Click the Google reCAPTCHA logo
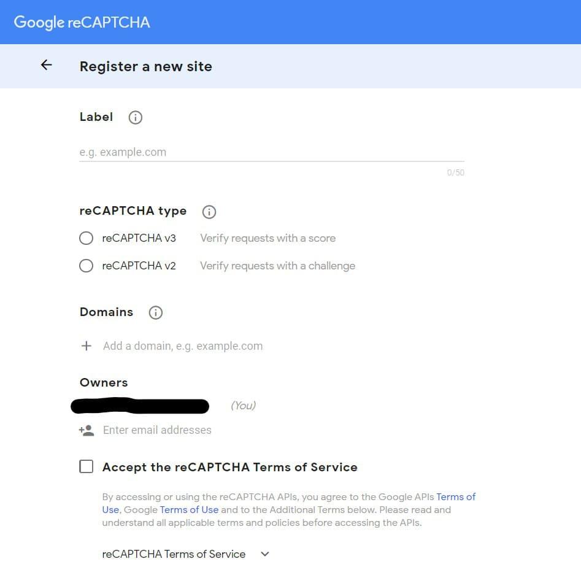Image resolution: width=581 pixels, height=575 pixels. pos(82,22)
